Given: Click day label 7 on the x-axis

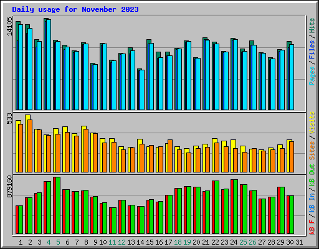Looking at the screenshot, I should click(x=77, y=242).
